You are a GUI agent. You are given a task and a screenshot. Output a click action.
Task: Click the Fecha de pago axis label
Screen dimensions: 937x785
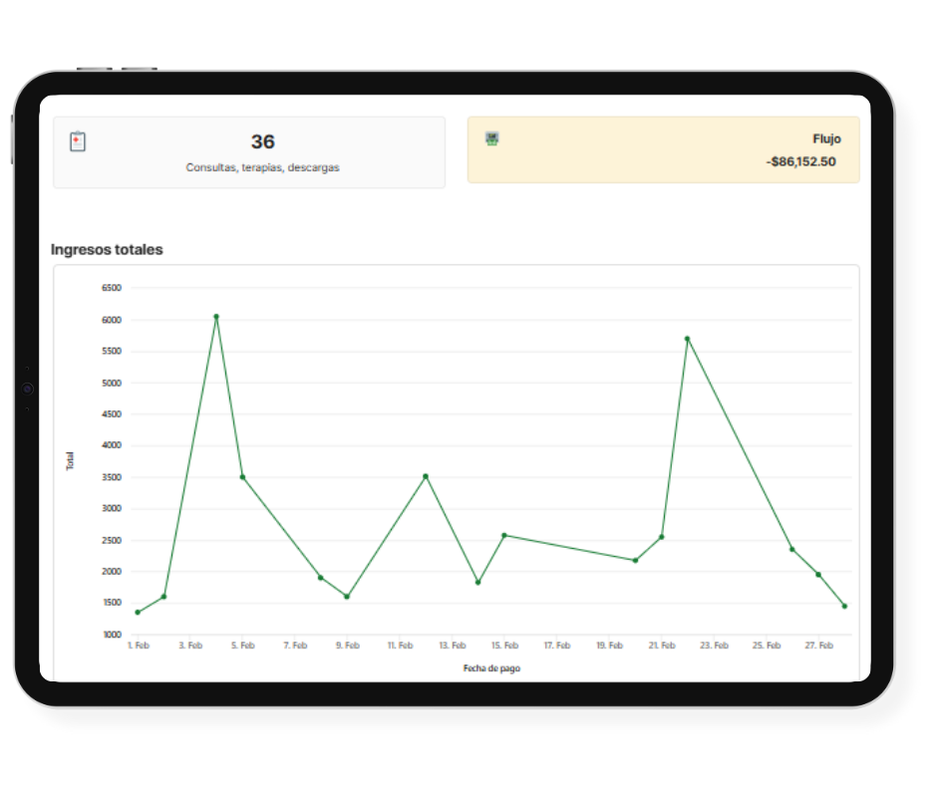click(491, 668)
